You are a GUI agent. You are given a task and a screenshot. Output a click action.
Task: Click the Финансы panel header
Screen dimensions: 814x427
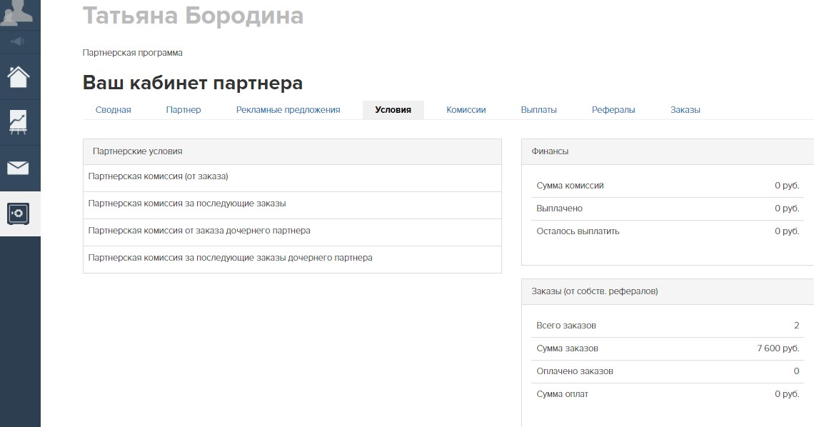pos(668,151)
